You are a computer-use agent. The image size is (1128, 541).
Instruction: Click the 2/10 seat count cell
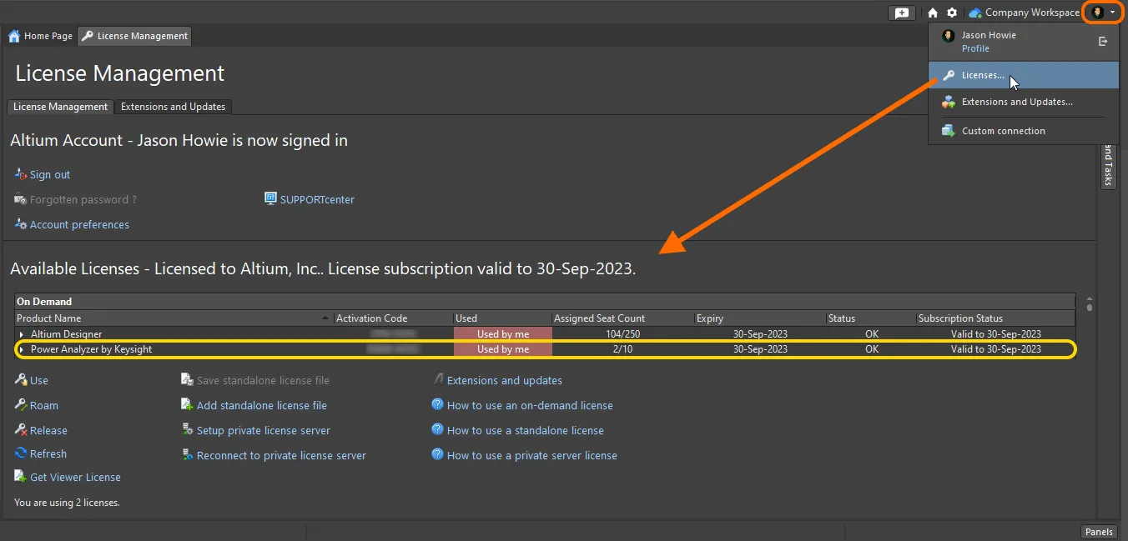point(622,349)
